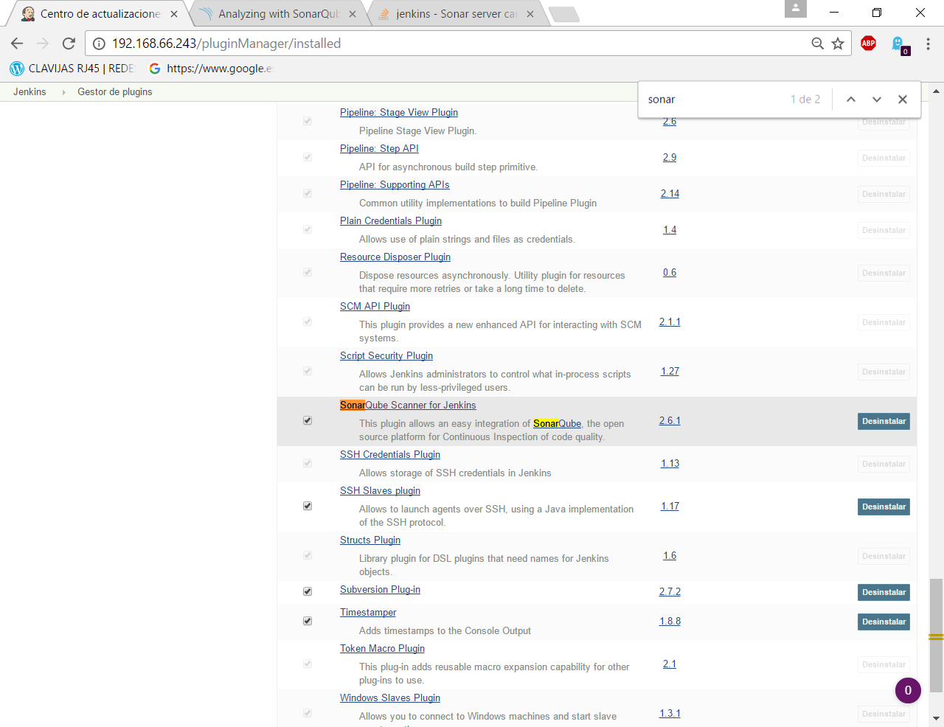Click the scrollbar up arrow
Screen dimensions: 944x727
tap(936, 92)
